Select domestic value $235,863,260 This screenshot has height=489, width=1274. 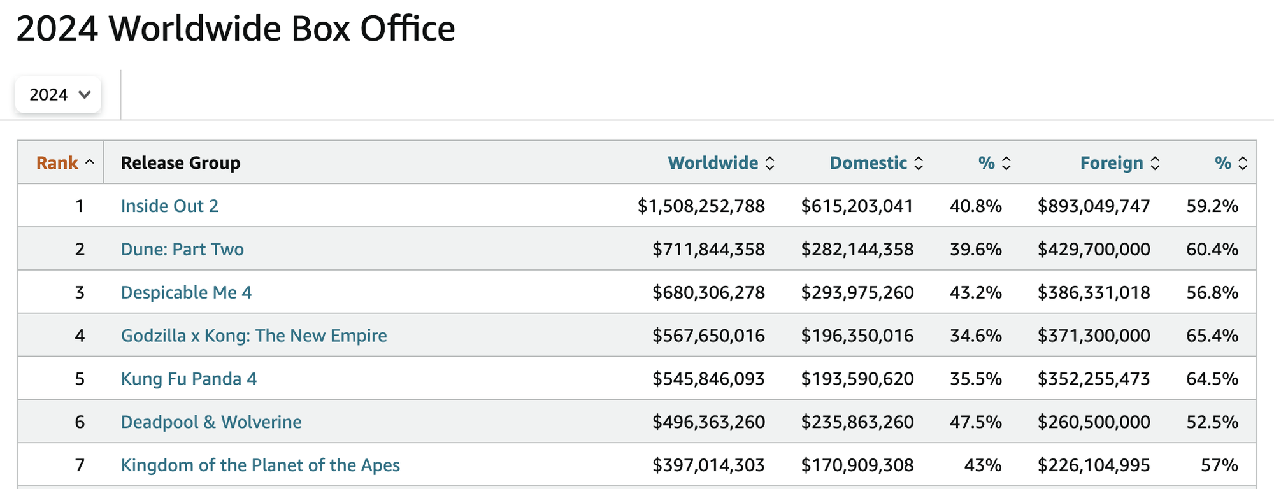coord(857,422)
